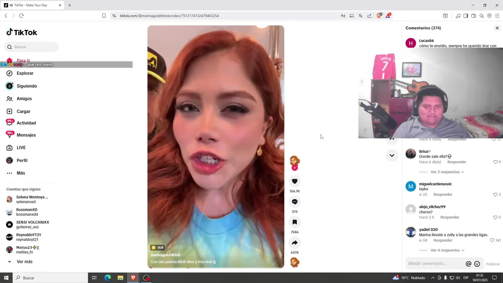Open Windows Start menu
This screenshot has width=503, height=283.
pos(6,278)
